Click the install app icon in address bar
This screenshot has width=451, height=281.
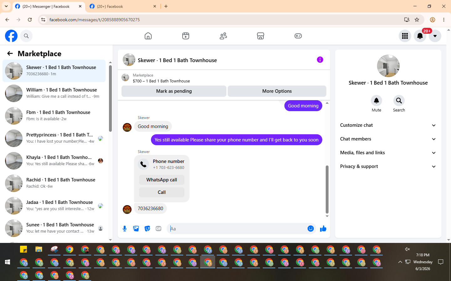pyautogui.click(x=407, y=20)
